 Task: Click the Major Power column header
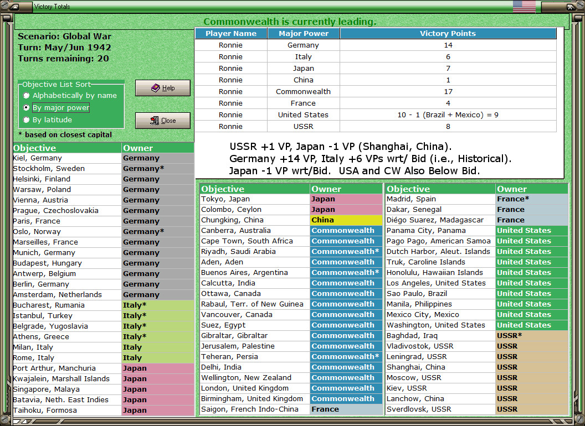pyautogui.click(x=304, y=34)
